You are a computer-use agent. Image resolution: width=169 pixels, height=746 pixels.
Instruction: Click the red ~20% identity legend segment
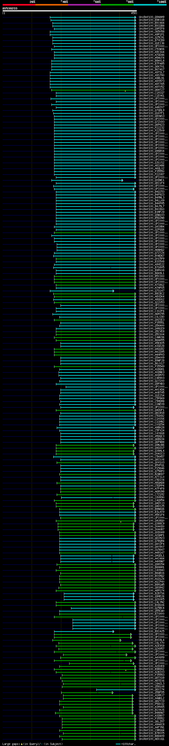[x=19, y=5]
